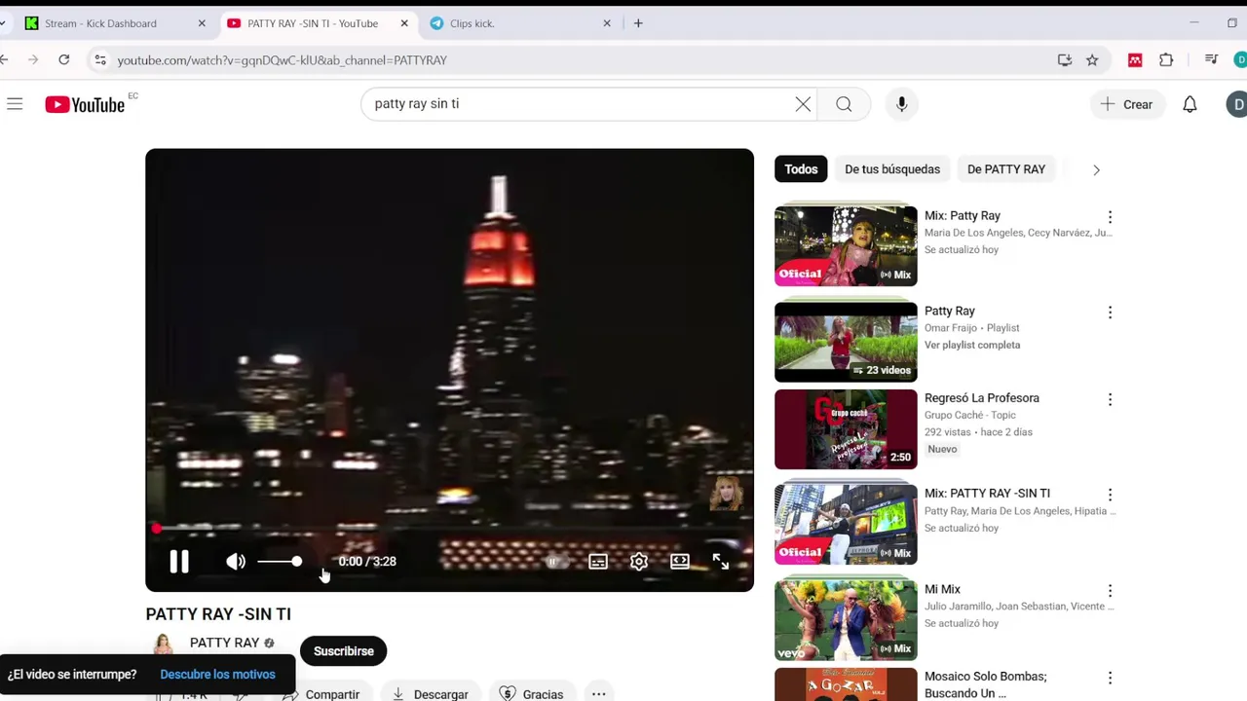
Task: Open options for Patty Ray playlist
Action: click(1110, 313)
